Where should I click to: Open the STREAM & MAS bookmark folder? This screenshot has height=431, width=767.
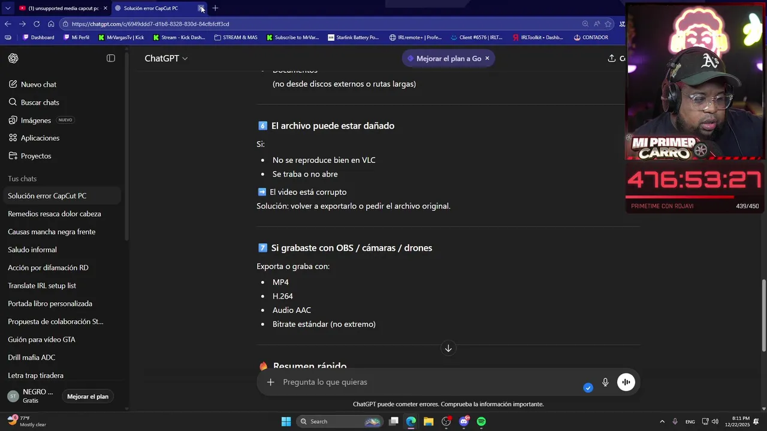(x=235, y=37)
